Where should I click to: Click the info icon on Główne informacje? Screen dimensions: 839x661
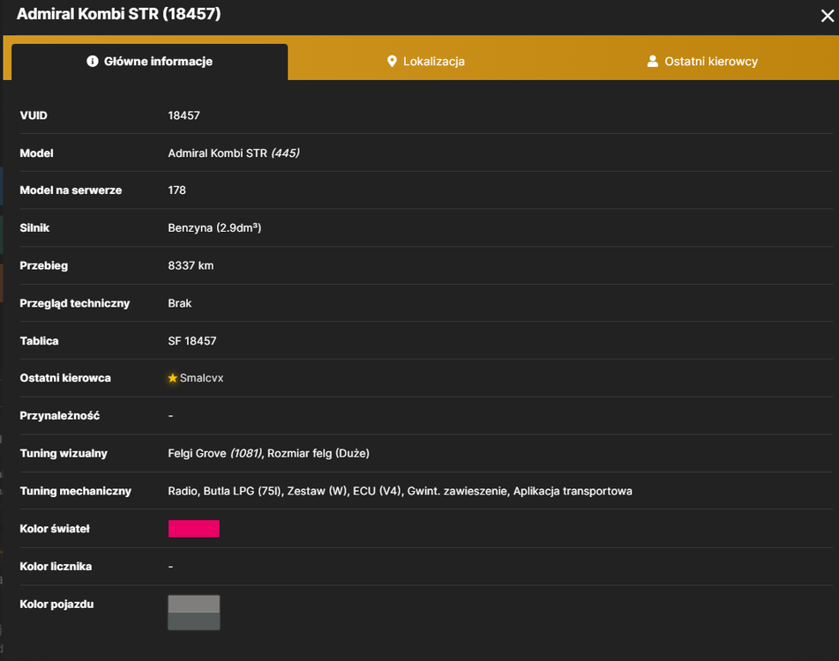pyautogui.click(x=93, y=62)
